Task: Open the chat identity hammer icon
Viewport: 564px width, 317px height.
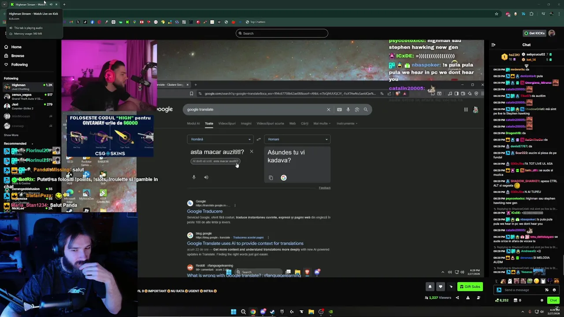Action: point(499,290)
